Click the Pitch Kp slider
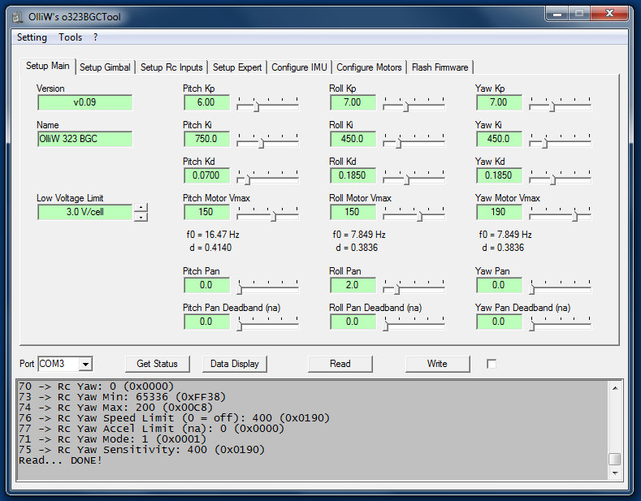This screenshot has height=501, width=641. pos(256,106)
